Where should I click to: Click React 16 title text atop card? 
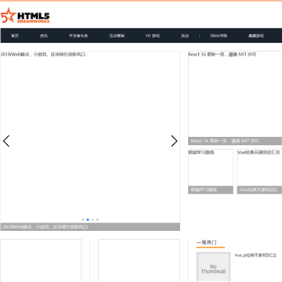(222, 55)
